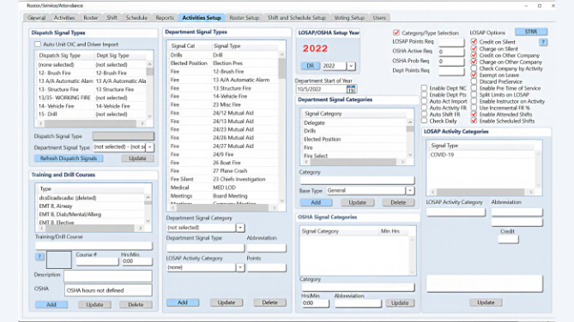The height and width of the screenshot is (322, 574).
Task: Switch to the Roster Setup tab
Action: tap(245, 17)
